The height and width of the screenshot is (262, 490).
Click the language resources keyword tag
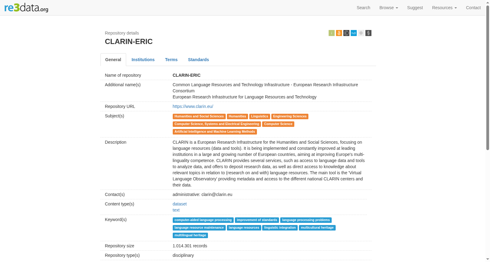point(244,228)
